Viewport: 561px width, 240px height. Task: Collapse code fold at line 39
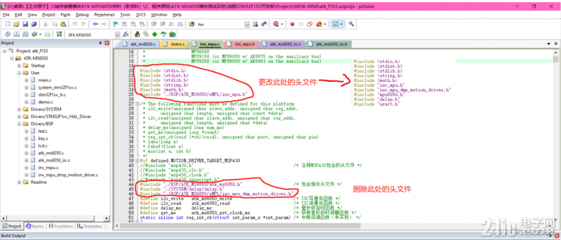[x=138, y=161]
